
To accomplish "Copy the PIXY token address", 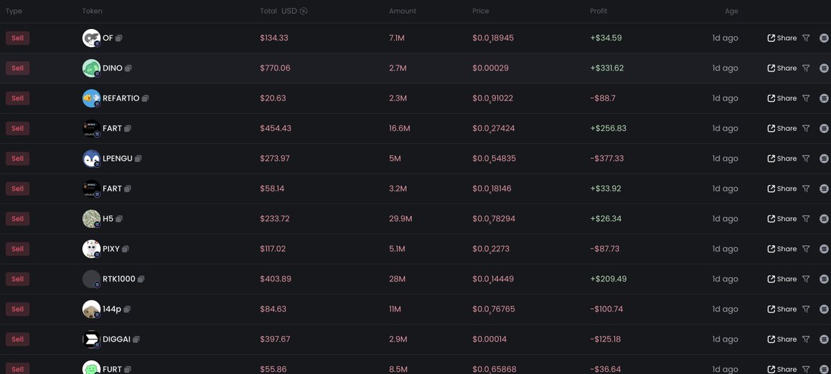I will [125, 249].
